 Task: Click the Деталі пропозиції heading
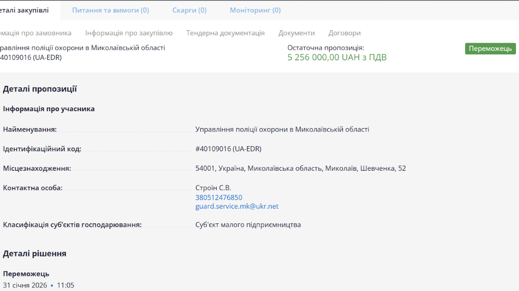point(40,89)
